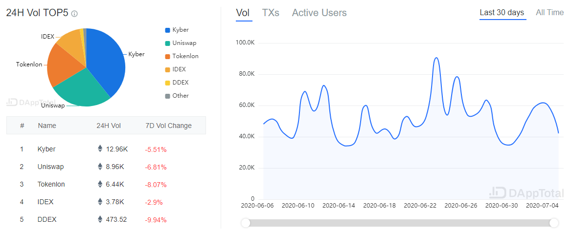Viewport: 571px width, 233px height.
Task: Click the orange Tokenlon pie slice
Action: pos(64,65)
